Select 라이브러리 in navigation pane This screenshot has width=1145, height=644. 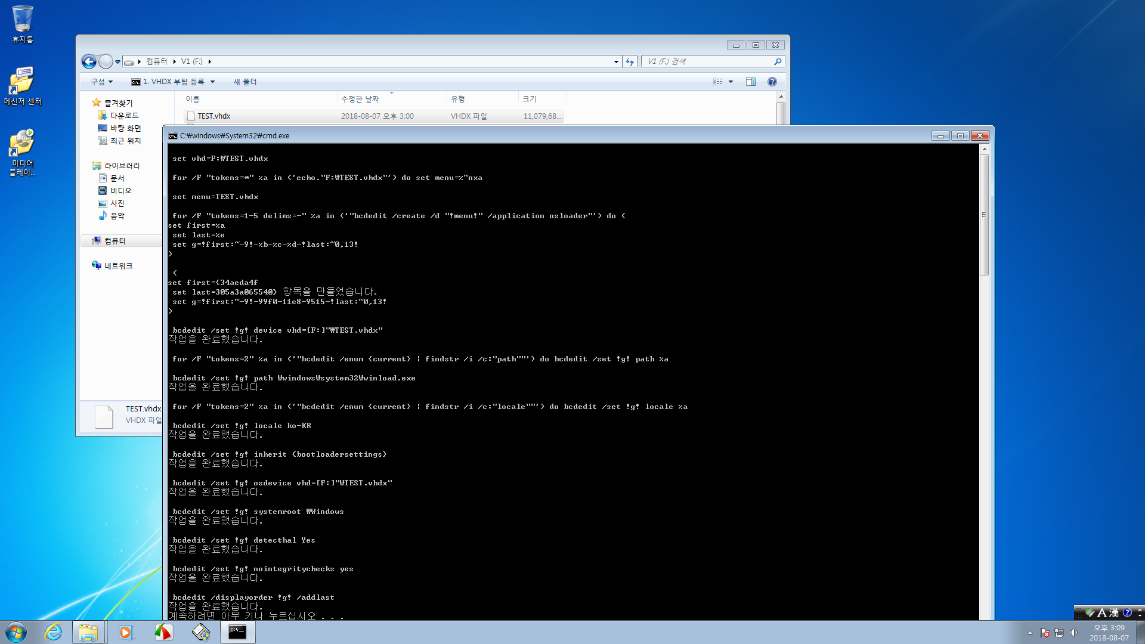[x=116, y=165]
